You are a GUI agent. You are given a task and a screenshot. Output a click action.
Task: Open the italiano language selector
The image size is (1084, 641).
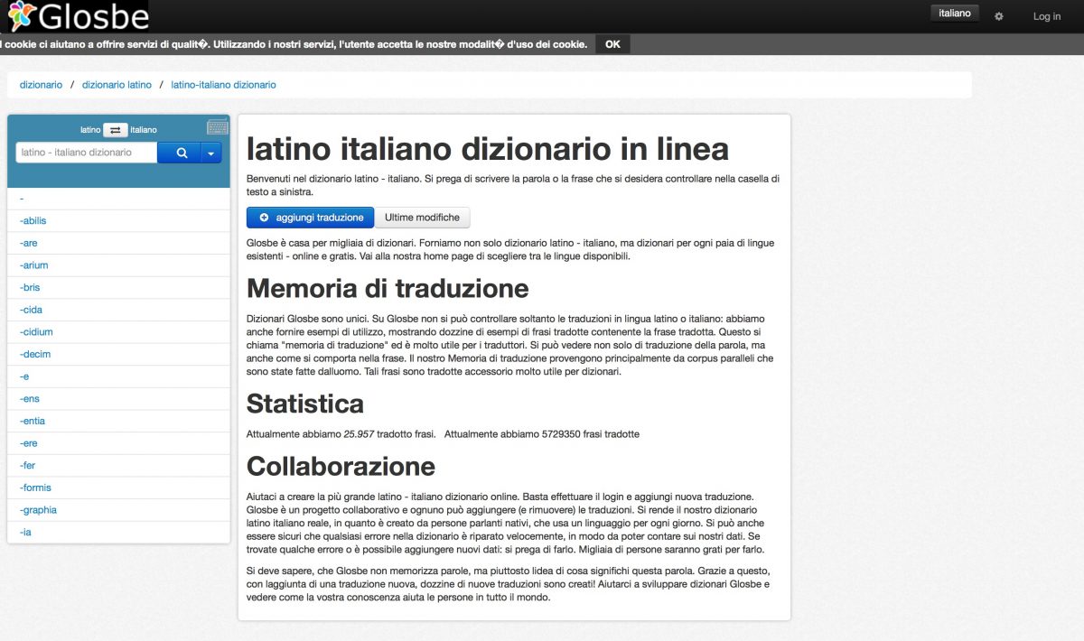(x=955, y=14)
